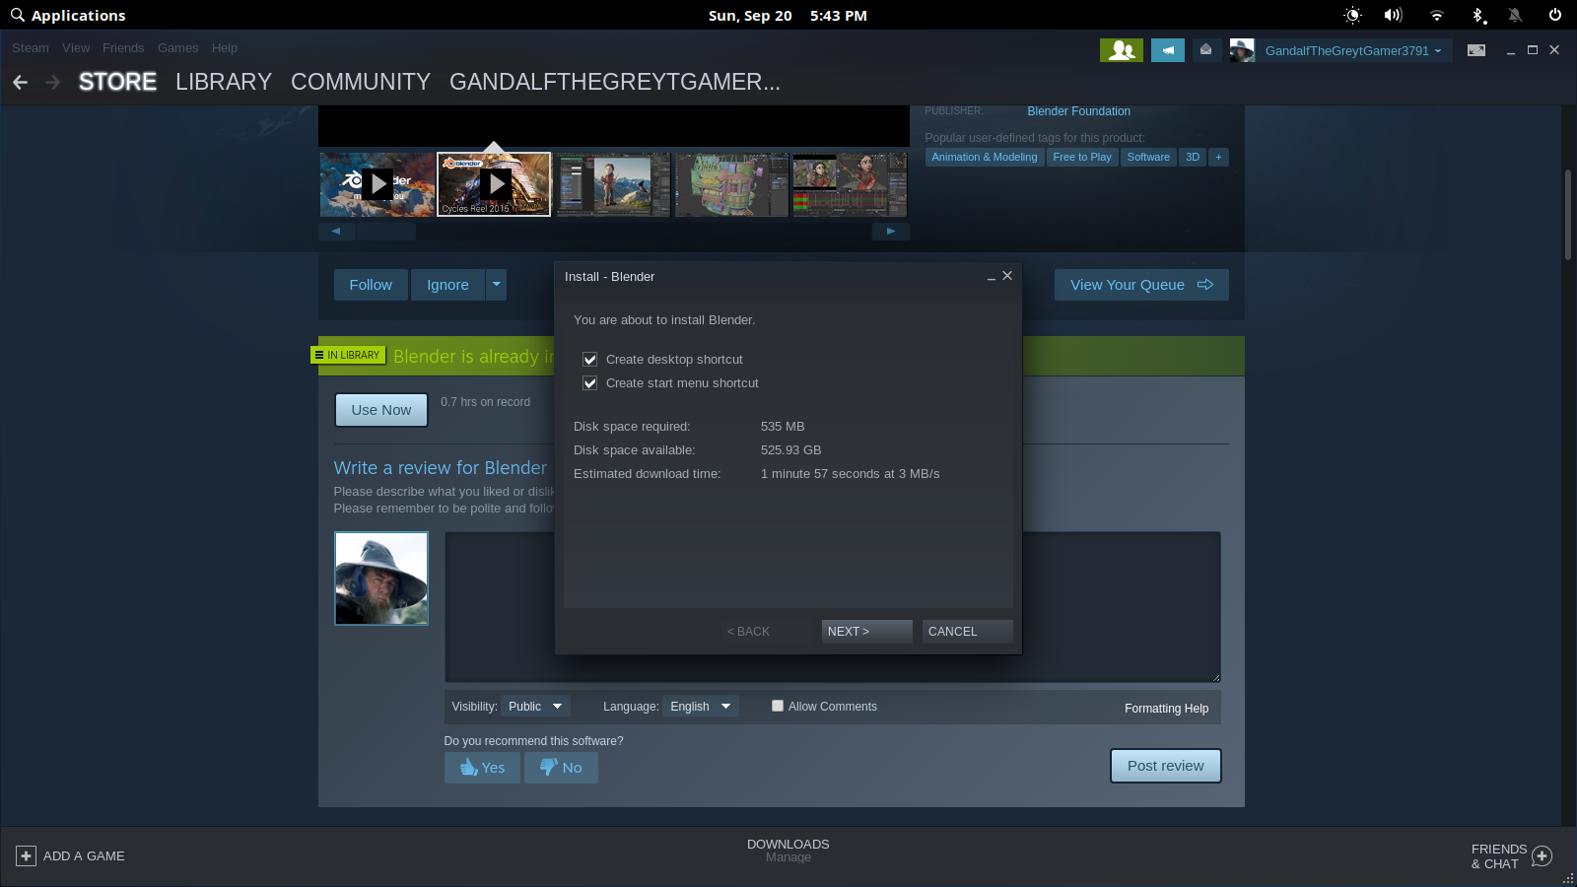The image size is (1577, 887).
Task: Open the Applications search icon in top bar
Action: [x=18, y=15]
